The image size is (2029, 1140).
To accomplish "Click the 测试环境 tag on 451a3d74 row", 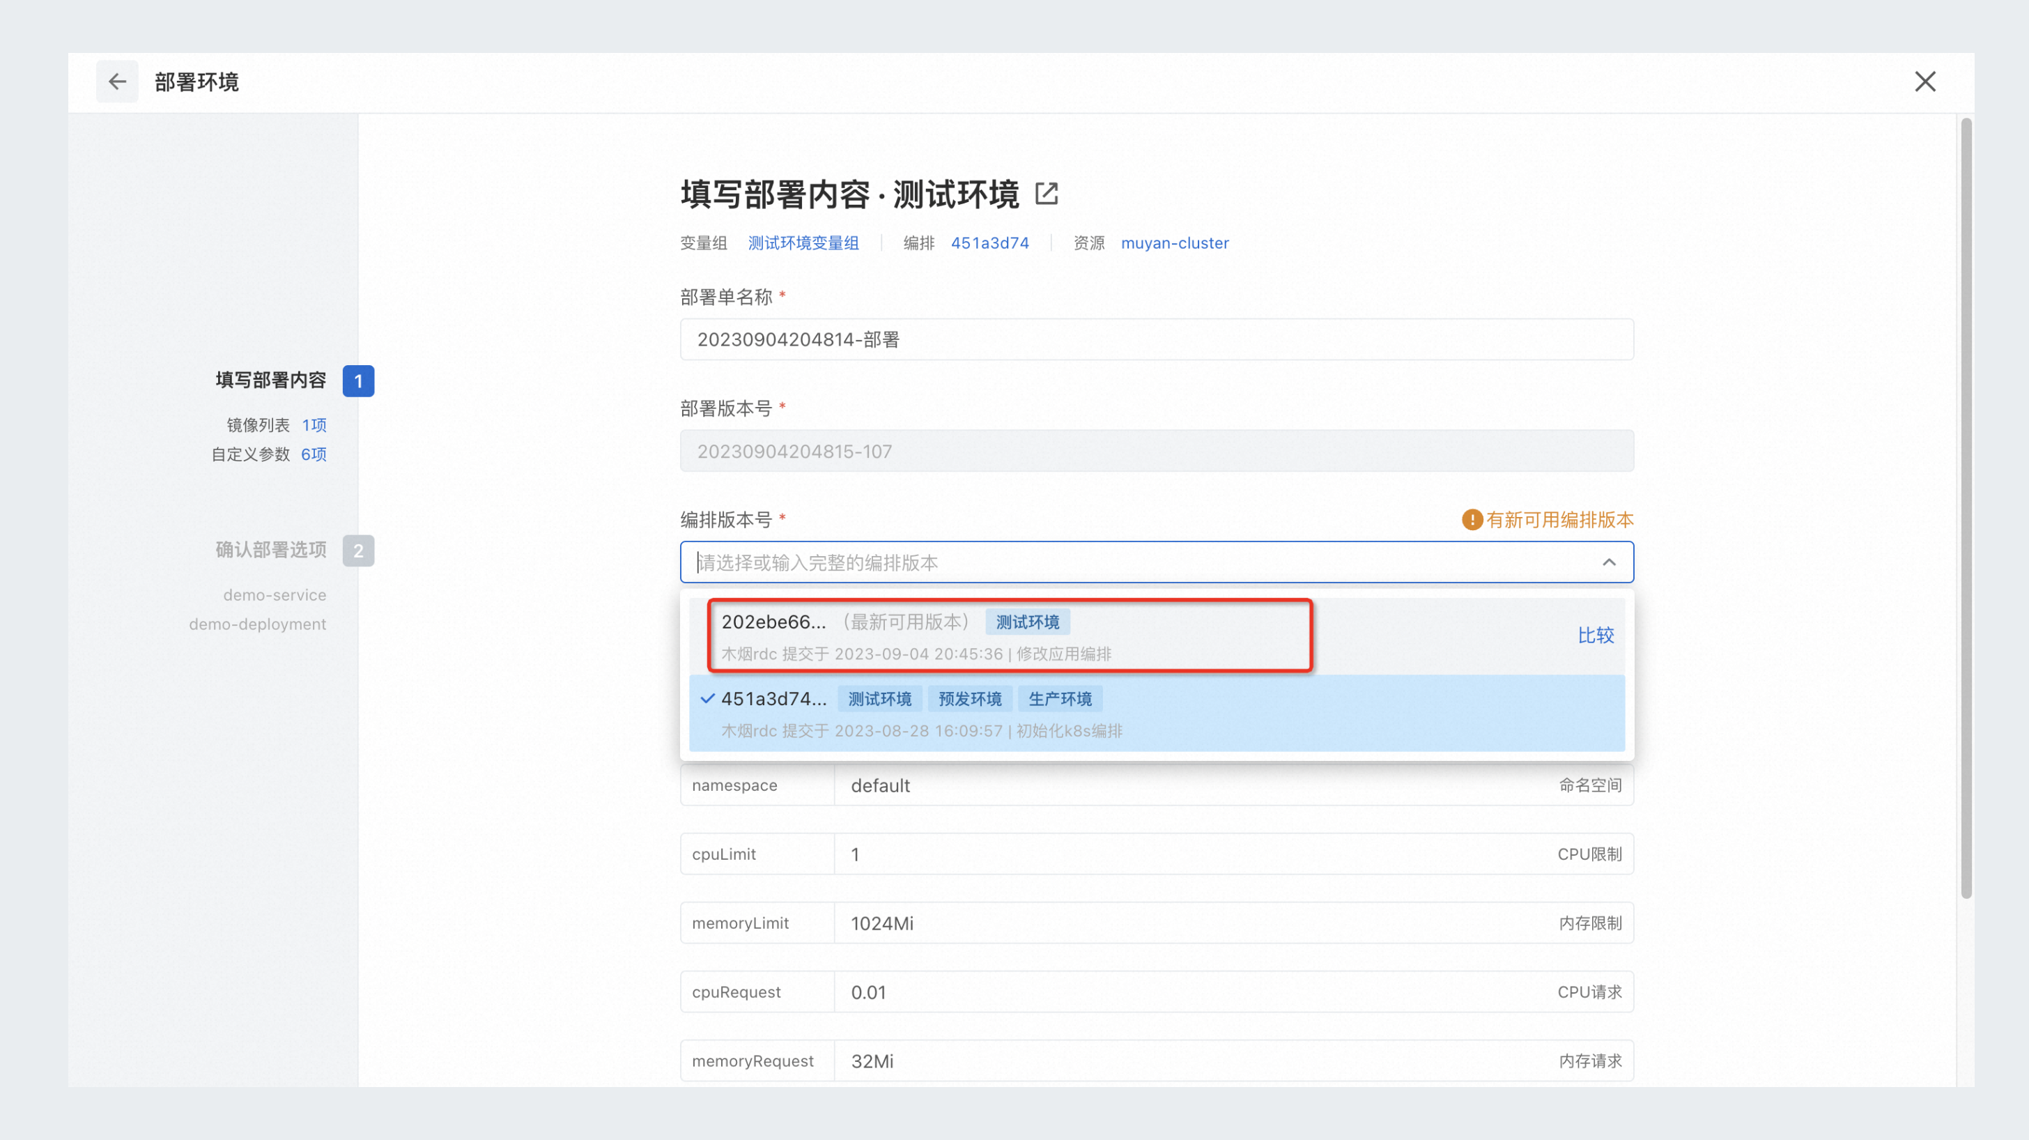I will [879, 700].
